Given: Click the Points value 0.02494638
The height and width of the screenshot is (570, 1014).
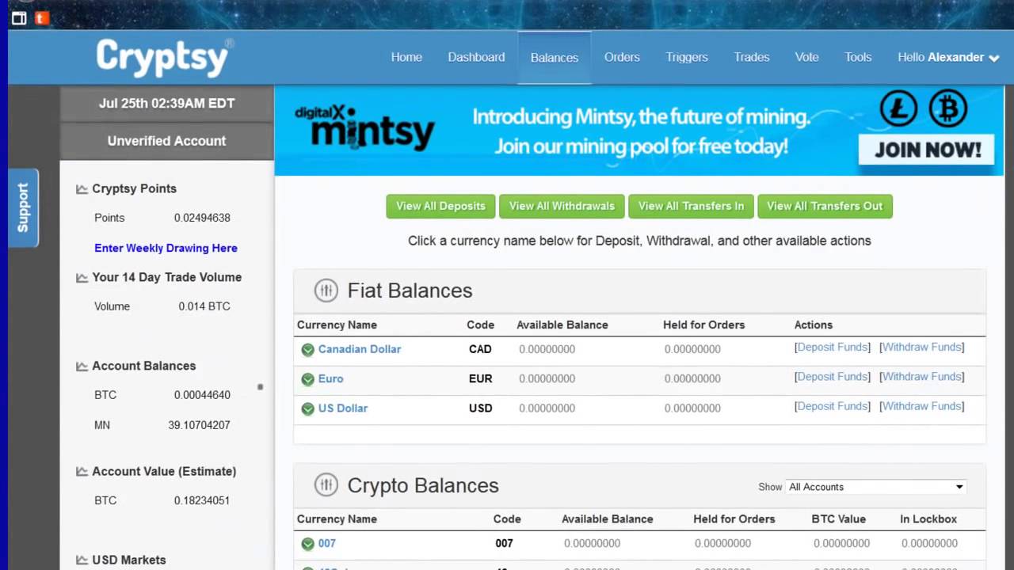Looking at the screenshot, I should (x=202, y=218).
